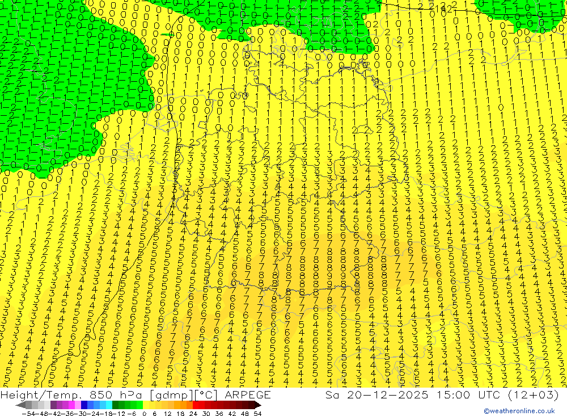Click the 15:00 UTC (12+03) time label
The width and height of the screenshot is (567, 416).
[x=498, y=394]
